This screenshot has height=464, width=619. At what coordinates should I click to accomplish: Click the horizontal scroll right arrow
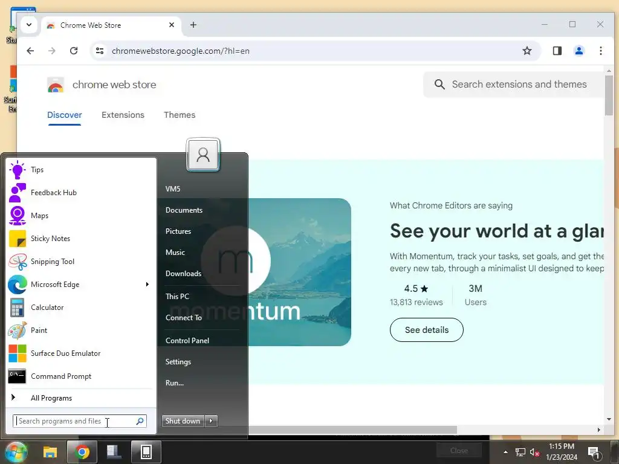click(599, 430)
